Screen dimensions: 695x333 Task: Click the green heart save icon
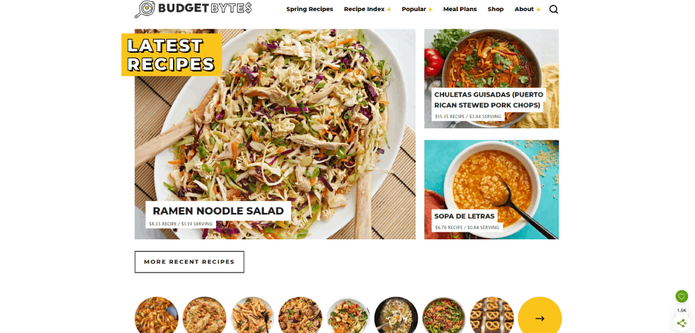681,296
